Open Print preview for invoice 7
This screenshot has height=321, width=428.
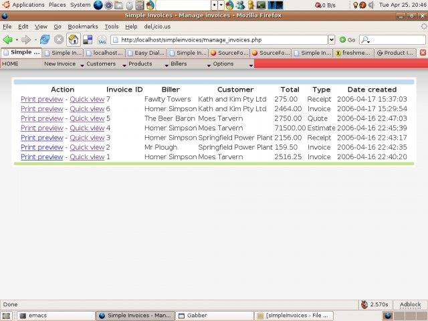click(x=41, y=99)
